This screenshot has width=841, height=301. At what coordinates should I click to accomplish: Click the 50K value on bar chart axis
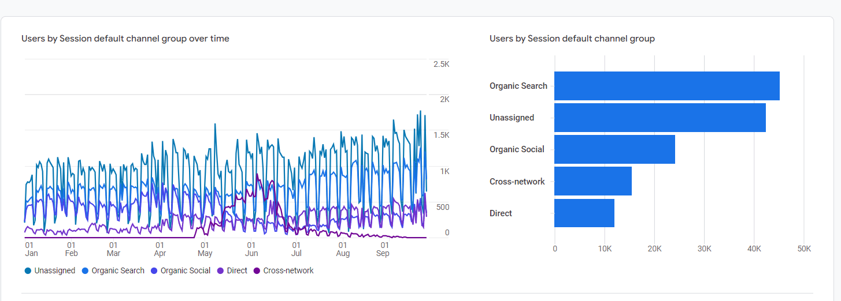(x=804, y=249)
